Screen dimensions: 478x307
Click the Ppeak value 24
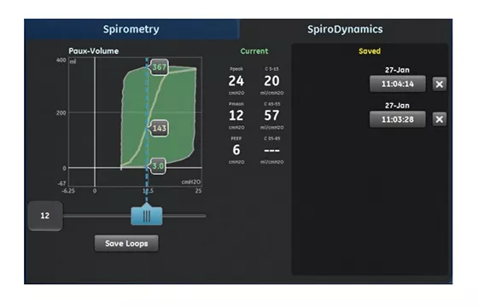click(236, 81)
